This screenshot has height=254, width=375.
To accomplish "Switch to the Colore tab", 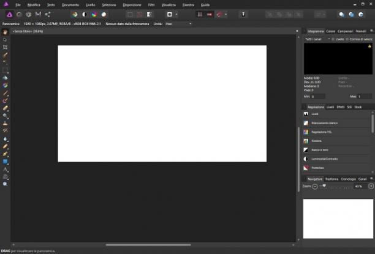I will (330, 31).
